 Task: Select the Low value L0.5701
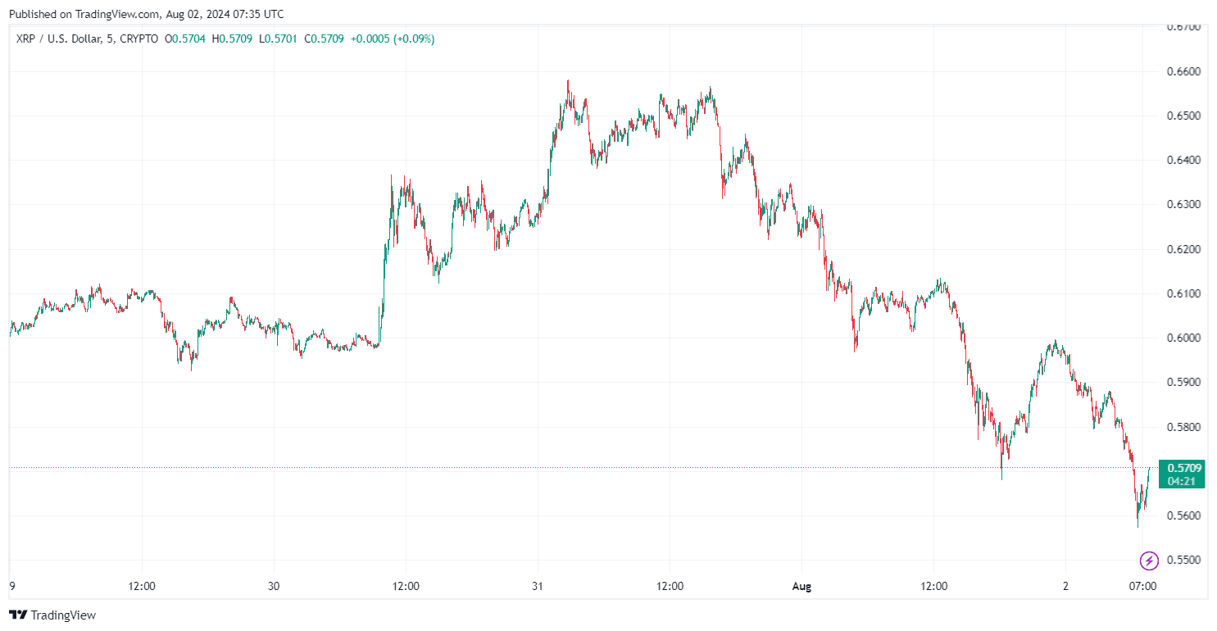coord(275,39)
